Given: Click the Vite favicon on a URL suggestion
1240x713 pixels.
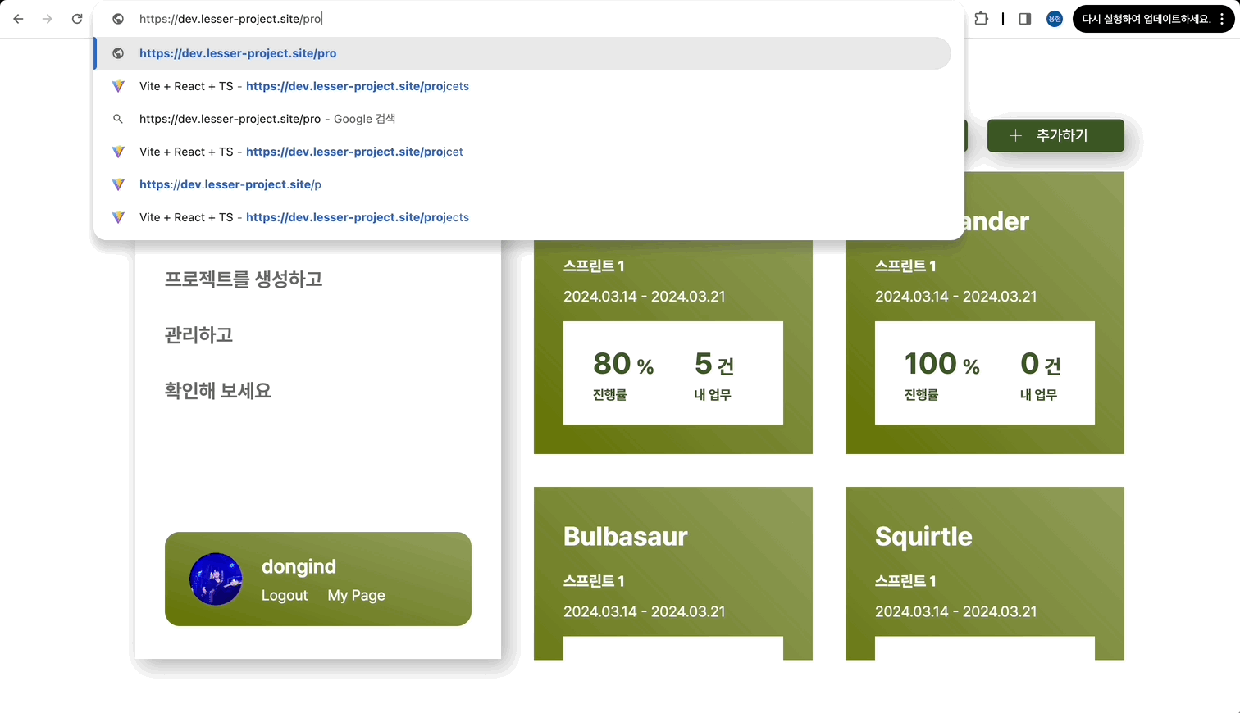Looking at the screenshot, I should [x=118, y=86].
